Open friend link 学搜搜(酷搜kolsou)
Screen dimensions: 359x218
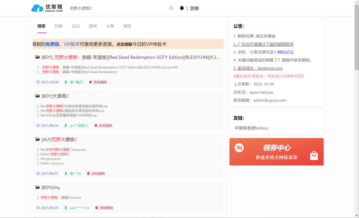(251, 128)
